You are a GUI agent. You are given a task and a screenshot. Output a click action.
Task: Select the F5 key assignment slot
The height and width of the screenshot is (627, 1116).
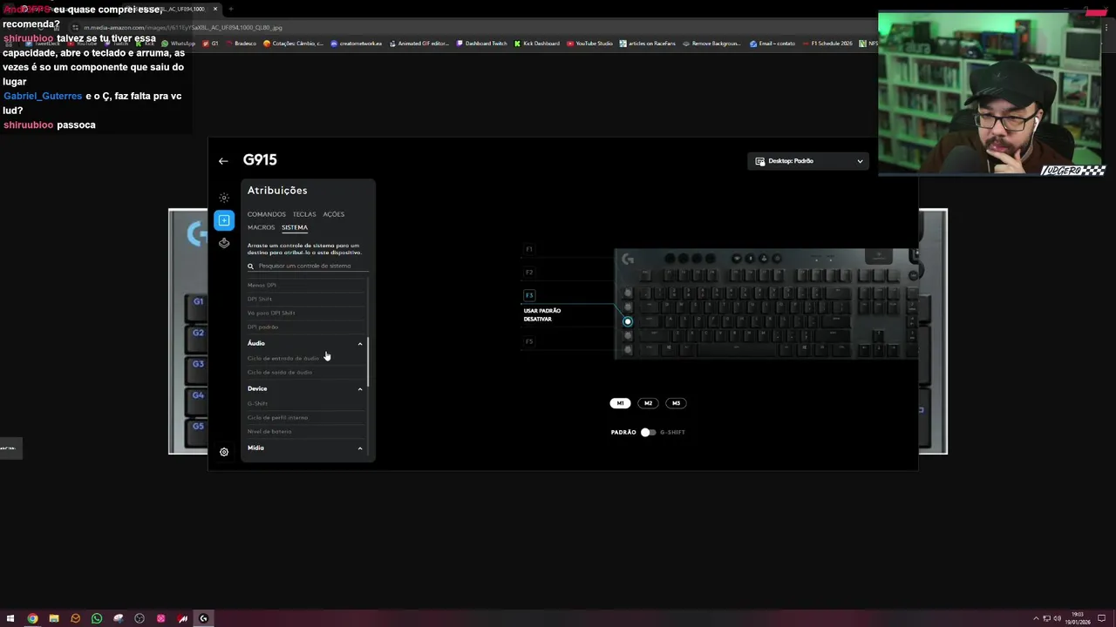pos(529,341)
